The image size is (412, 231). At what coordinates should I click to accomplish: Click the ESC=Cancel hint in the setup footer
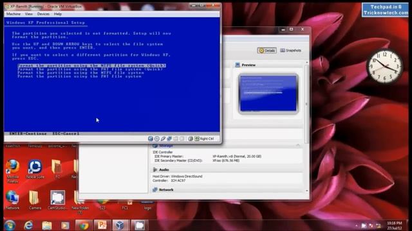coord(66,133)
